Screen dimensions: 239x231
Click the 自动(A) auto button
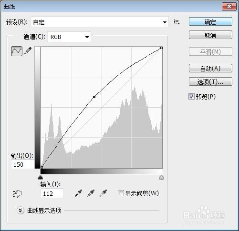[x=210, y=68]
